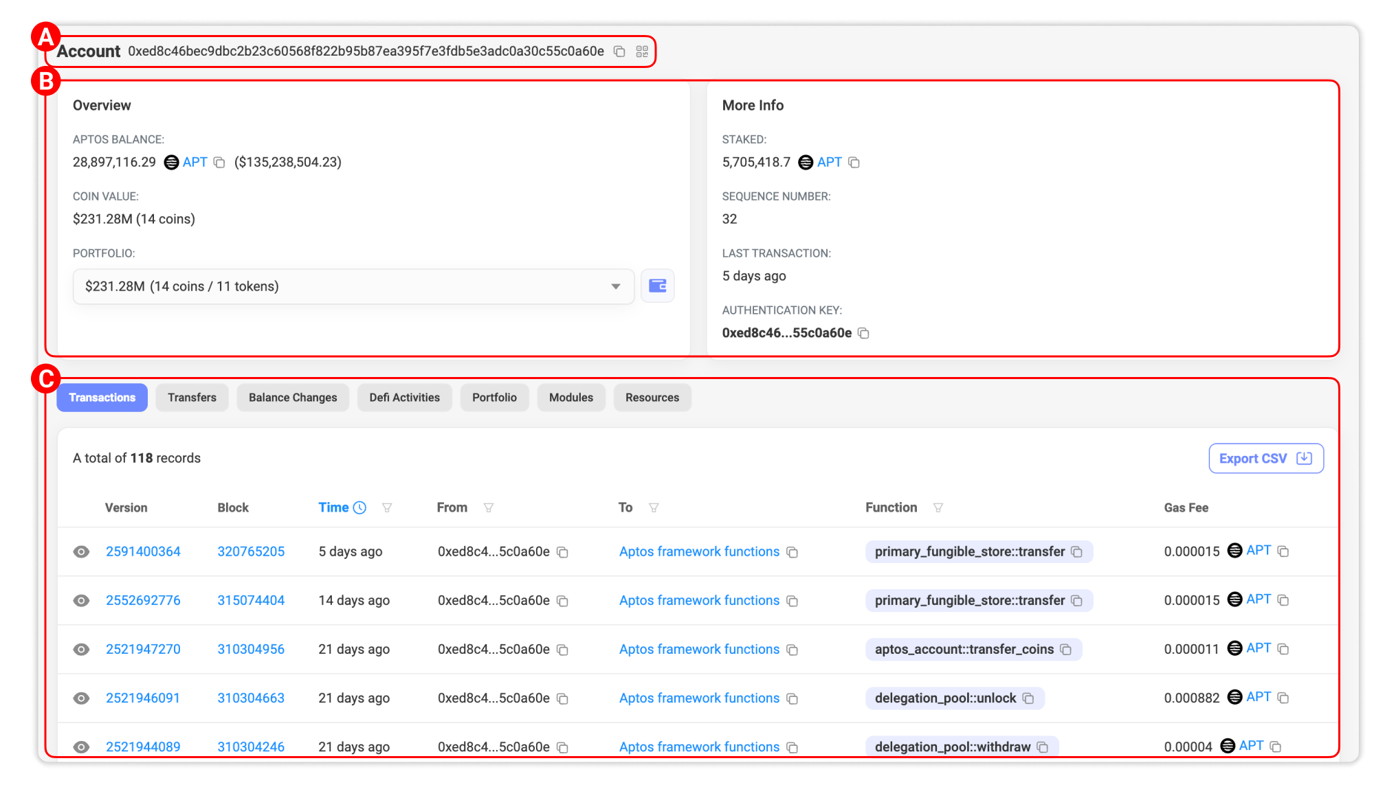Screen dimensions: 1396x787
Task: Expand the Portfolio $231.28M dropdown
Action: tap(353, 286)
